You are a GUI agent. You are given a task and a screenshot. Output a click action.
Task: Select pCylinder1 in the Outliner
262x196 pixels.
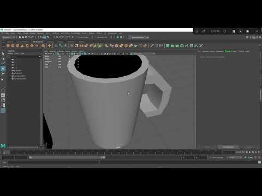[x=18, y=71]
